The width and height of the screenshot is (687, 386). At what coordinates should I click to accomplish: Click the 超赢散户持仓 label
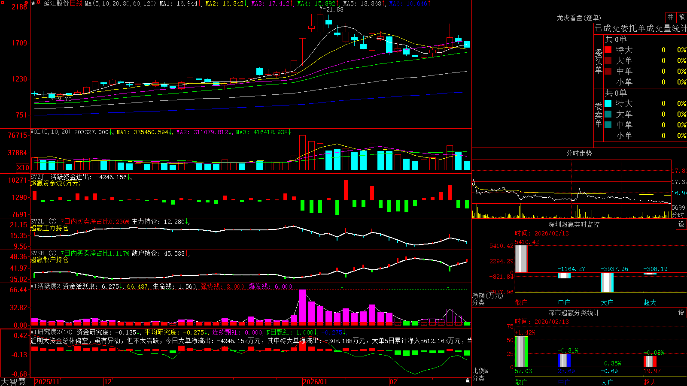coord(49,259)
